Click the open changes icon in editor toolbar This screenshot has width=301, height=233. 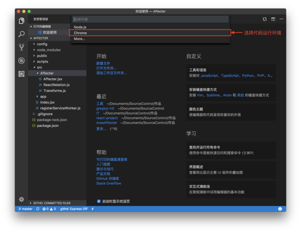tap(265, 19)
